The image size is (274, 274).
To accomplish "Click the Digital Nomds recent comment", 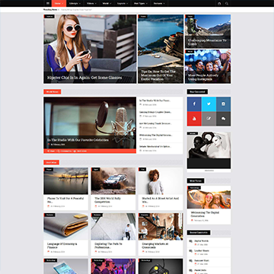I will (x=202, y=241).
